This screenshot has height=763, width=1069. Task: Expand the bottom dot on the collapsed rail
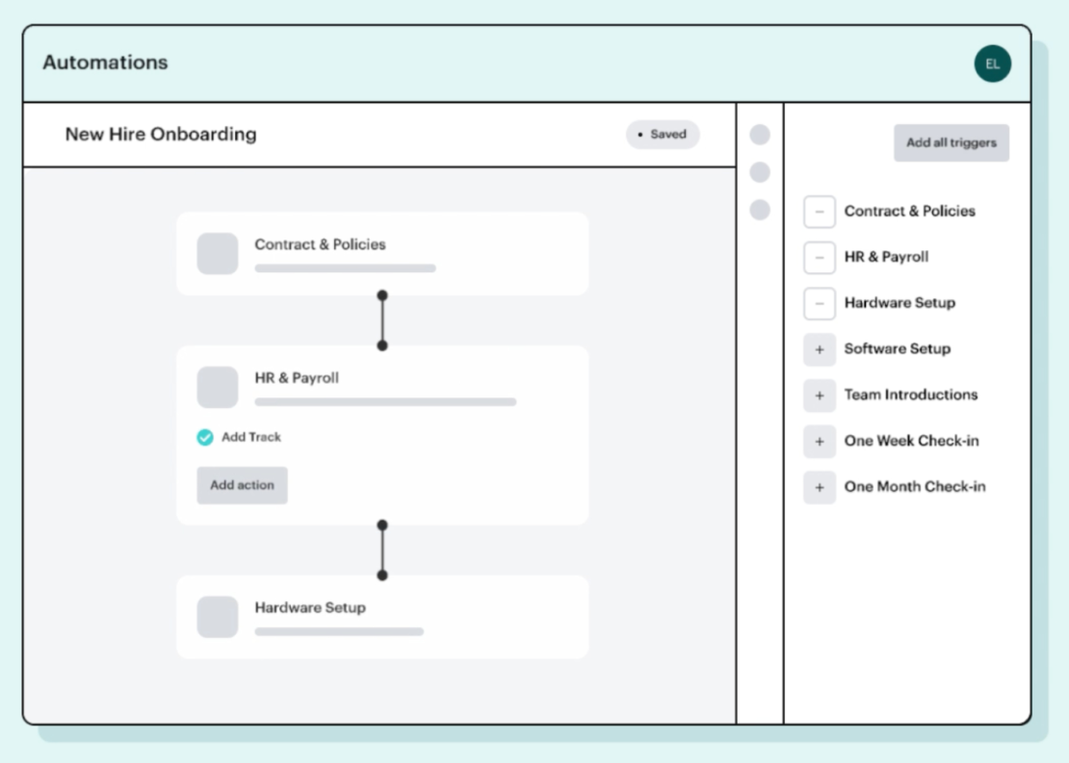760,208
